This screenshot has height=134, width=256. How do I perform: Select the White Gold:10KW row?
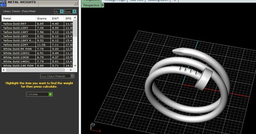point(37,57)
